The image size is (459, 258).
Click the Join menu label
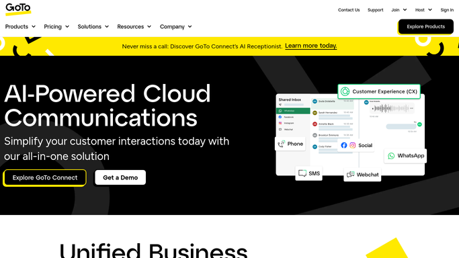[395, 9]
